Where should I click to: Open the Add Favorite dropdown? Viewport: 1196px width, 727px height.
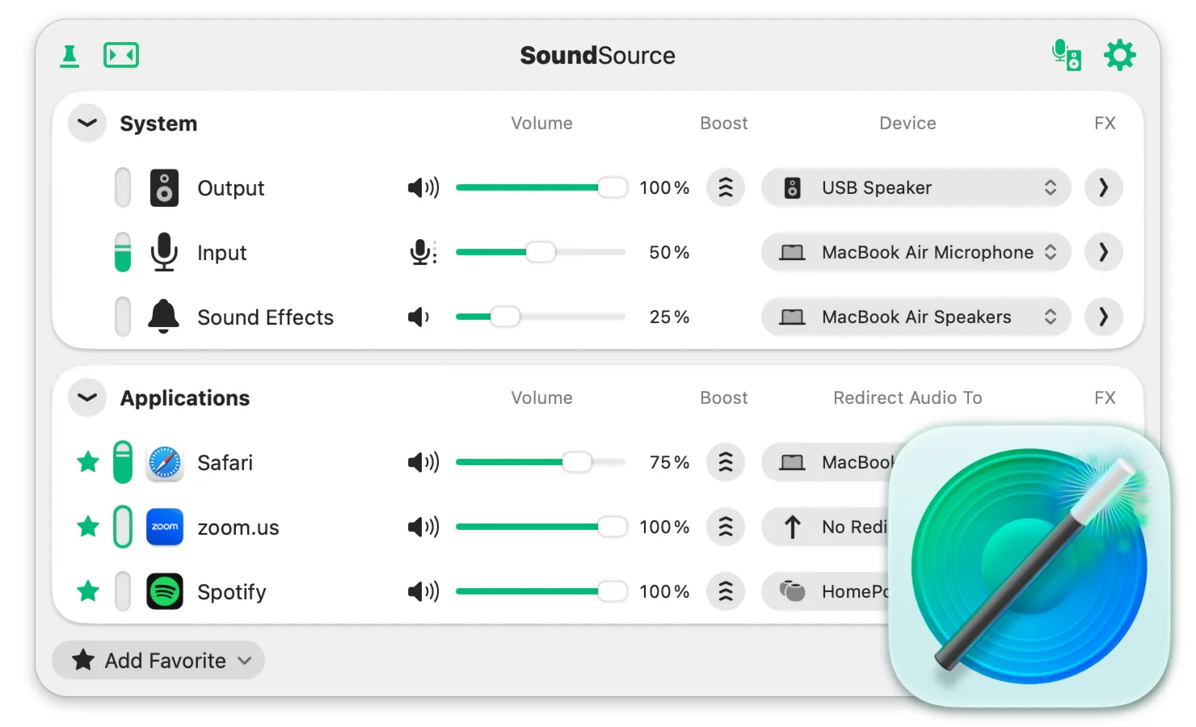click(x=158, y=661)
